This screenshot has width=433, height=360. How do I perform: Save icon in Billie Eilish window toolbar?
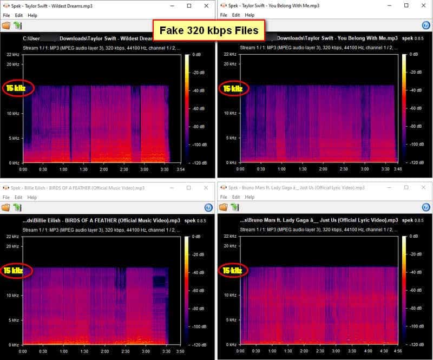(x=17, y=207)
